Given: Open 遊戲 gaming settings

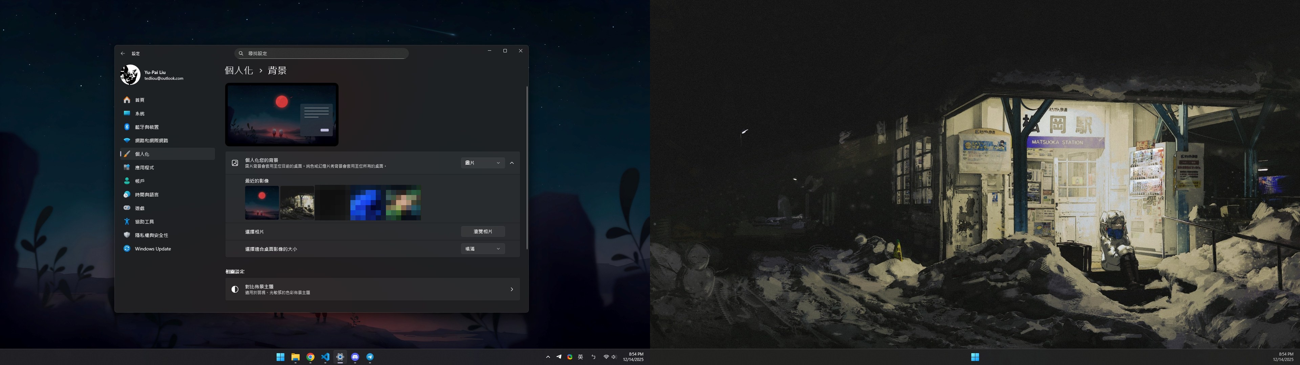Looking at the screenshot, I should (x=139, y=208).
